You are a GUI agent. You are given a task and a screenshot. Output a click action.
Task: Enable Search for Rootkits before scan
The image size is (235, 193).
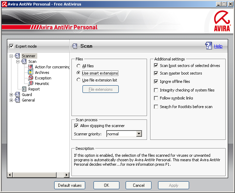click(156, 107)
